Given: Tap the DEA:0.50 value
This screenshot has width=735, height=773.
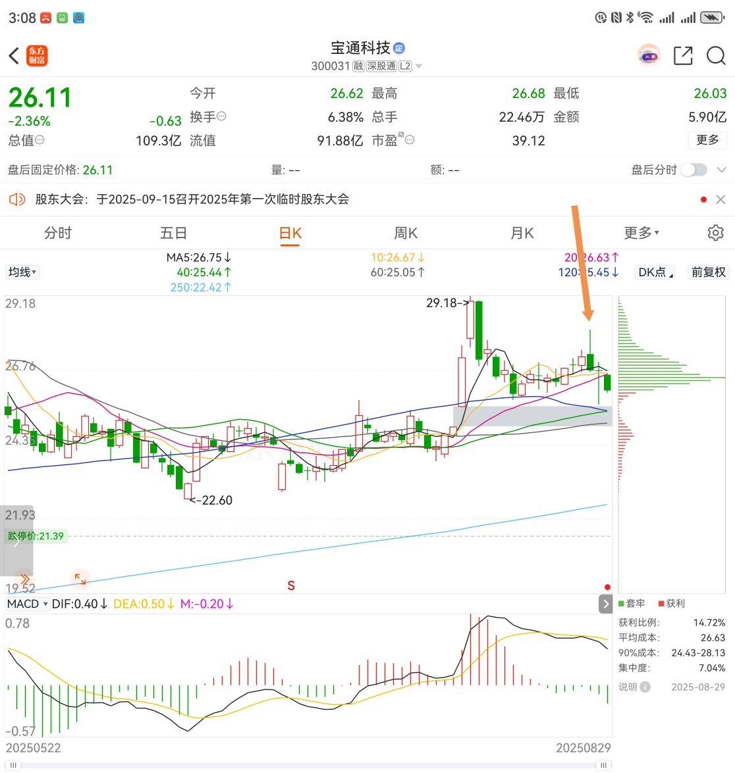Looking at the screenshot, I should pos(144,604).
